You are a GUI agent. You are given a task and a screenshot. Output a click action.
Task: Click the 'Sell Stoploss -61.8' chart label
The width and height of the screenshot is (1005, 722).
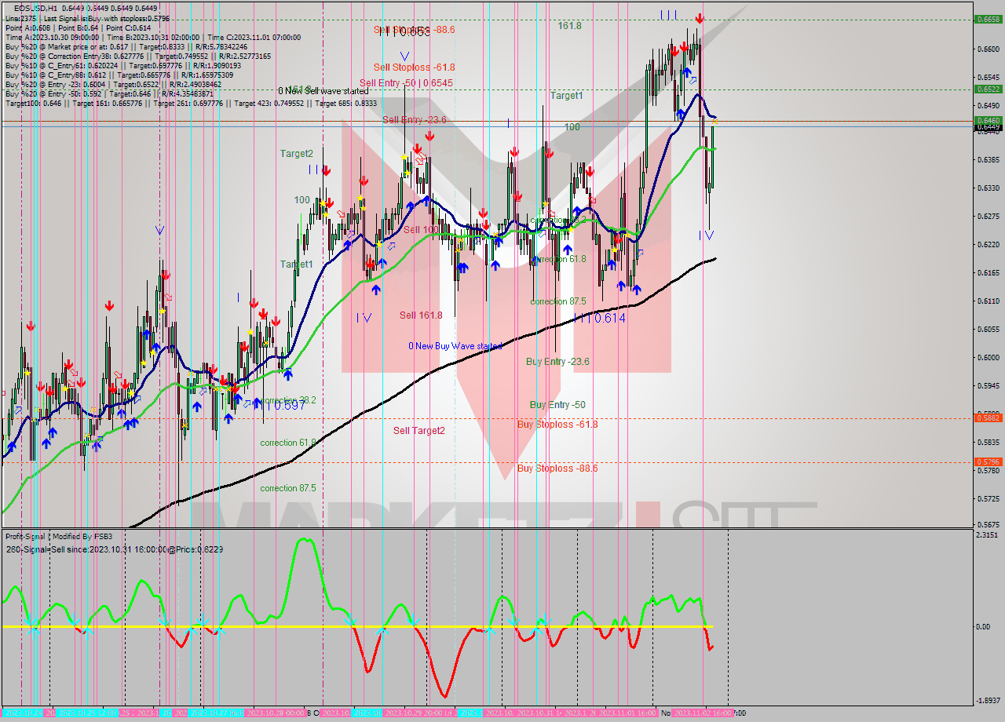(x=414, y=67)
